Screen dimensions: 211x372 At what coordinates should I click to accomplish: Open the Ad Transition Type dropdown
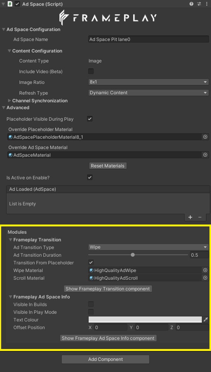148,247
